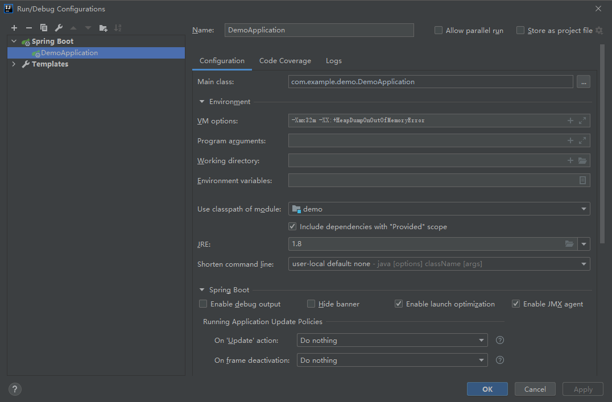
Task: Click the wrench Edit Templates icon
Action: pyautogui.click(x=59, y=28)
